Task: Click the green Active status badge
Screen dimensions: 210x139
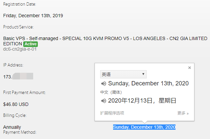Action: point(31,44)
